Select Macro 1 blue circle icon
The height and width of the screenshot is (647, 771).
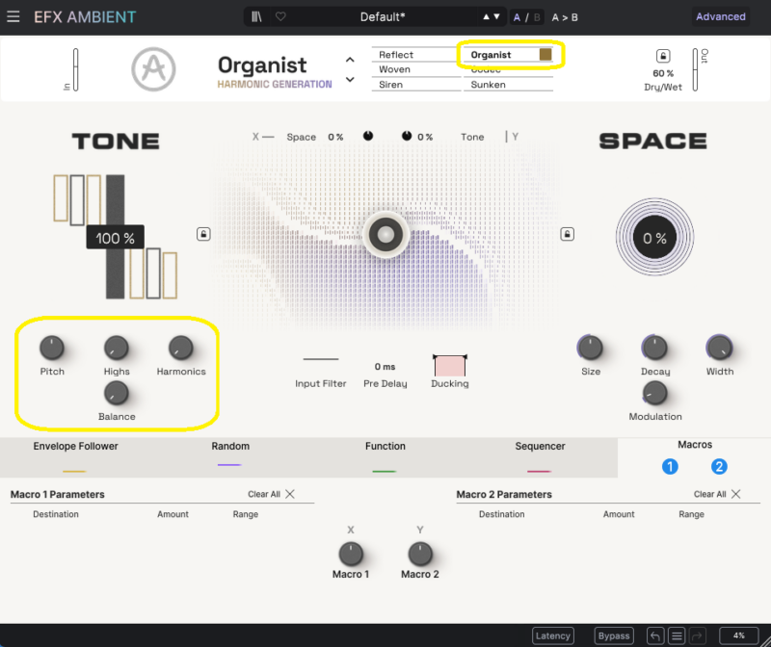670,467
